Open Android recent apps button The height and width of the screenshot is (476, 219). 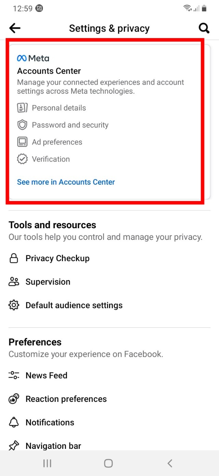pos(47,463)
